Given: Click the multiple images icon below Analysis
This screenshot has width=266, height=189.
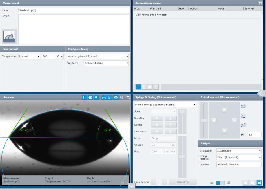Looking at the screenshot, I should [x=229, y=183].
